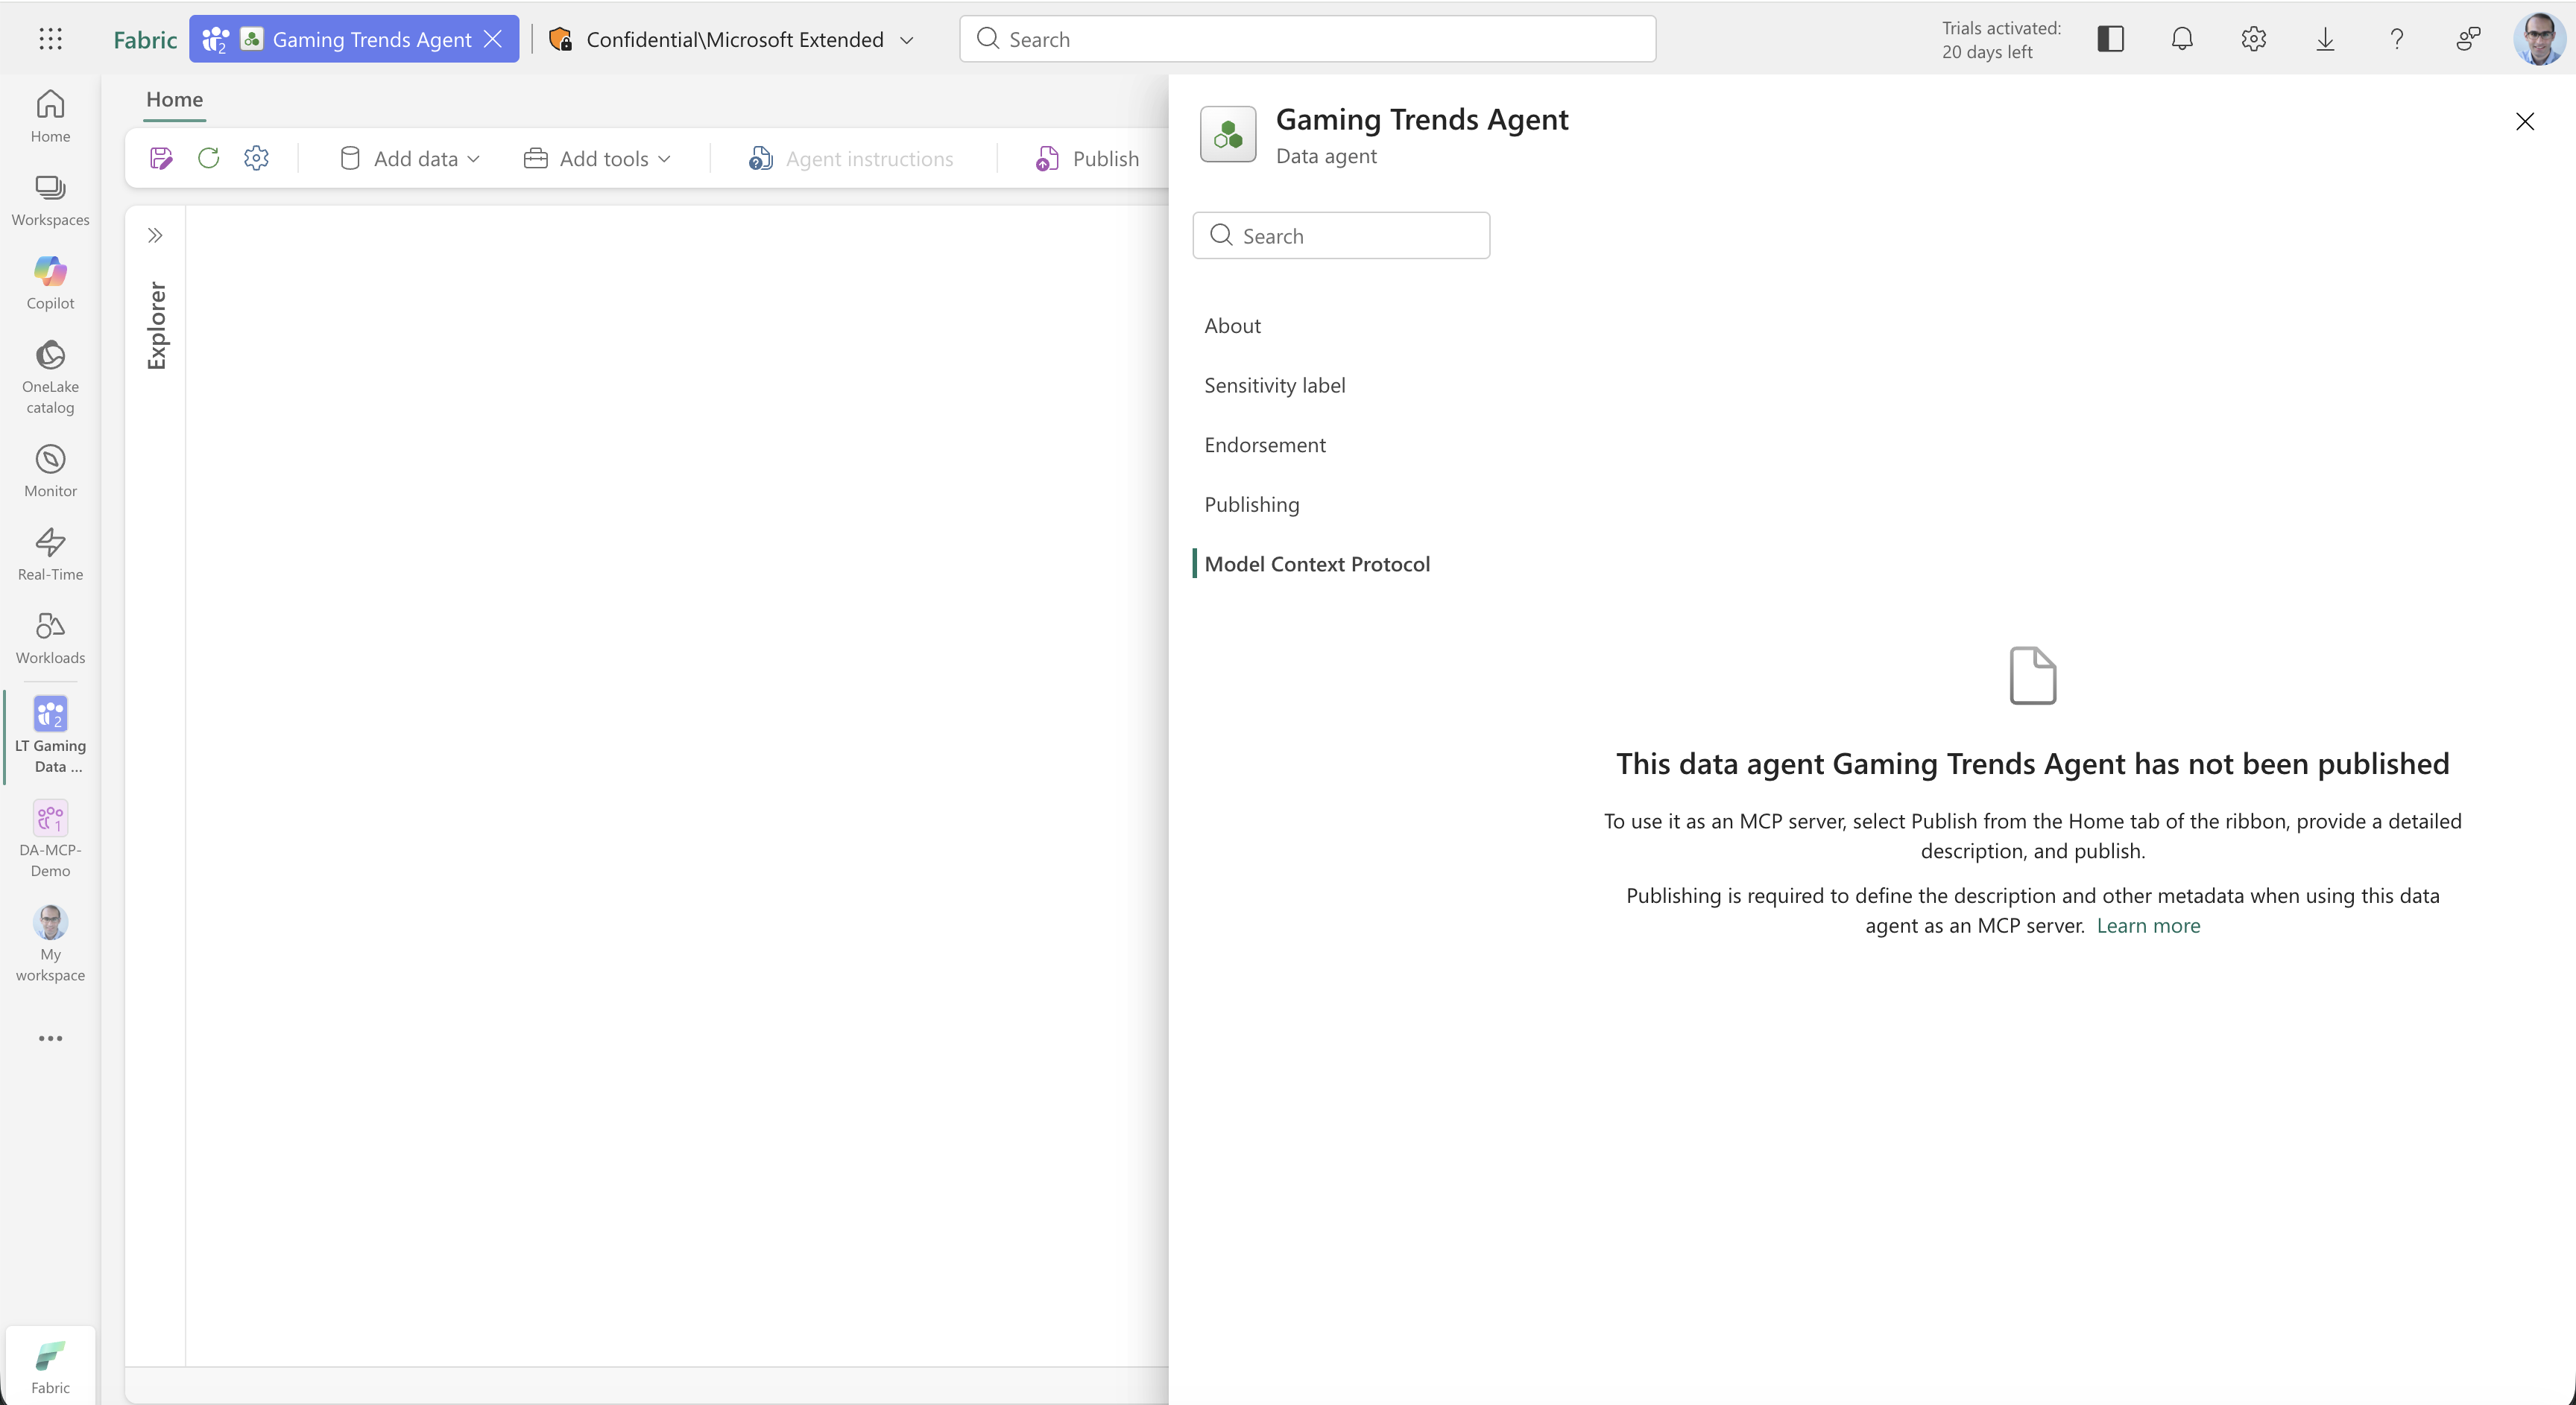This screenshot has width=2576, height=1405.
Task: Click the settings panel Search field
Action: pyautogui.click(x=1341, y=236)
